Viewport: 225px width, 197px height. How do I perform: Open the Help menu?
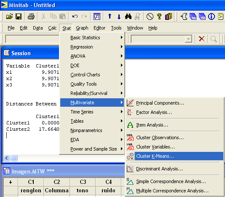[153, 28]
